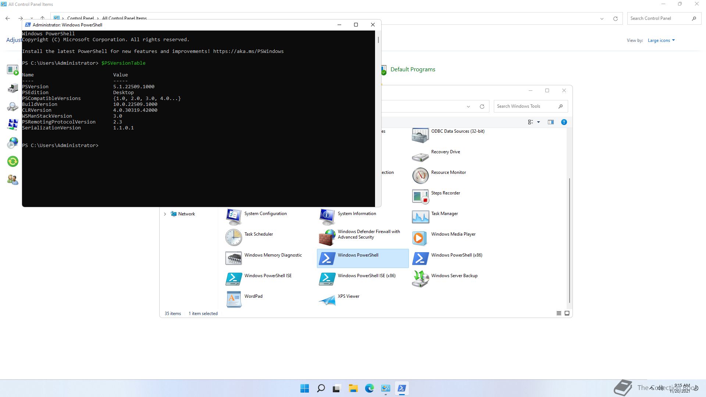The image size is (706, 397).
Task: Open view layout options dropdown arrow
Action: pos(538,122)
